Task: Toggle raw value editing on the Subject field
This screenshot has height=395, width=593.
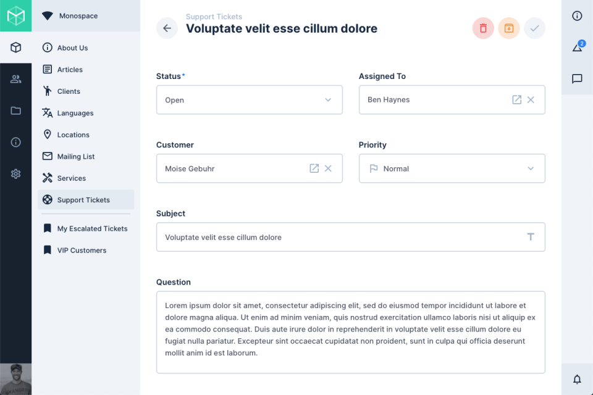Action: (531, 236)
